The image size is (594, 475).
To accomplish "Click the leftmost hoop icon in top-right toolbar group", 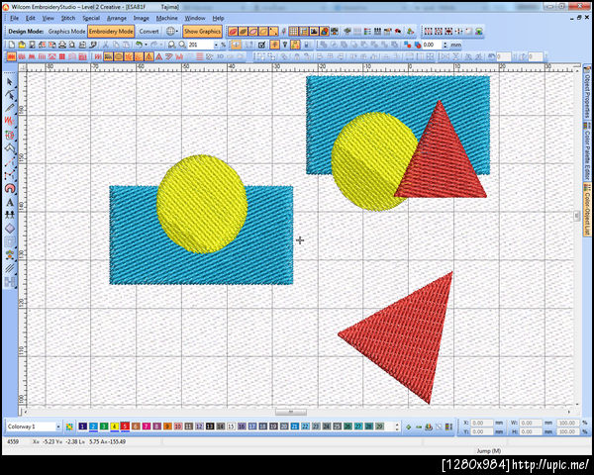I will pos(428,31).
